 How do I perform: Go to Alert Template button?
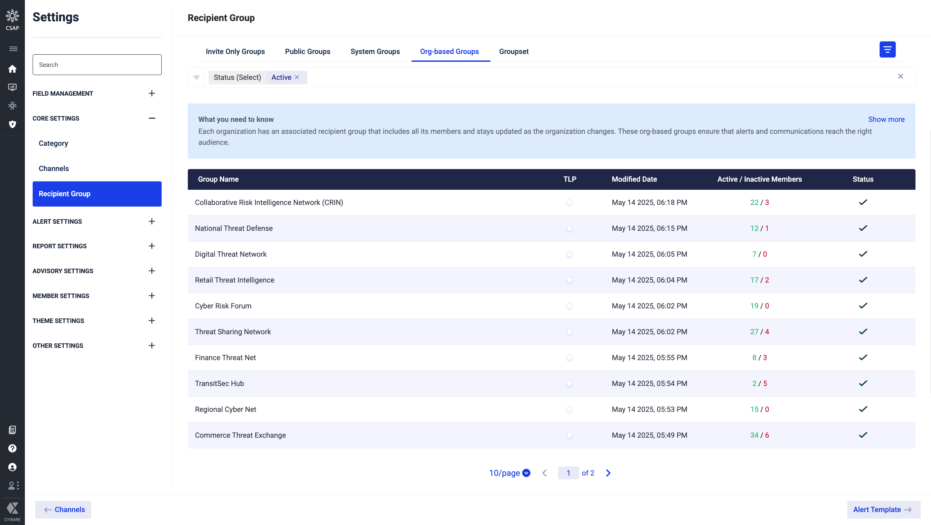883,509
